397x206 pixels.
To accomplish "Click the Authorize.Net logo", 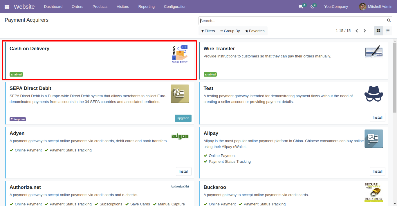I will click(x=180, y=187).
